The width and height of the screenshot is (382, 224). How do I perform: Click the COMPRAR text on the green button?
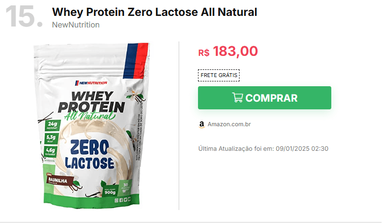pyautogui.click(x=271, y=98)
